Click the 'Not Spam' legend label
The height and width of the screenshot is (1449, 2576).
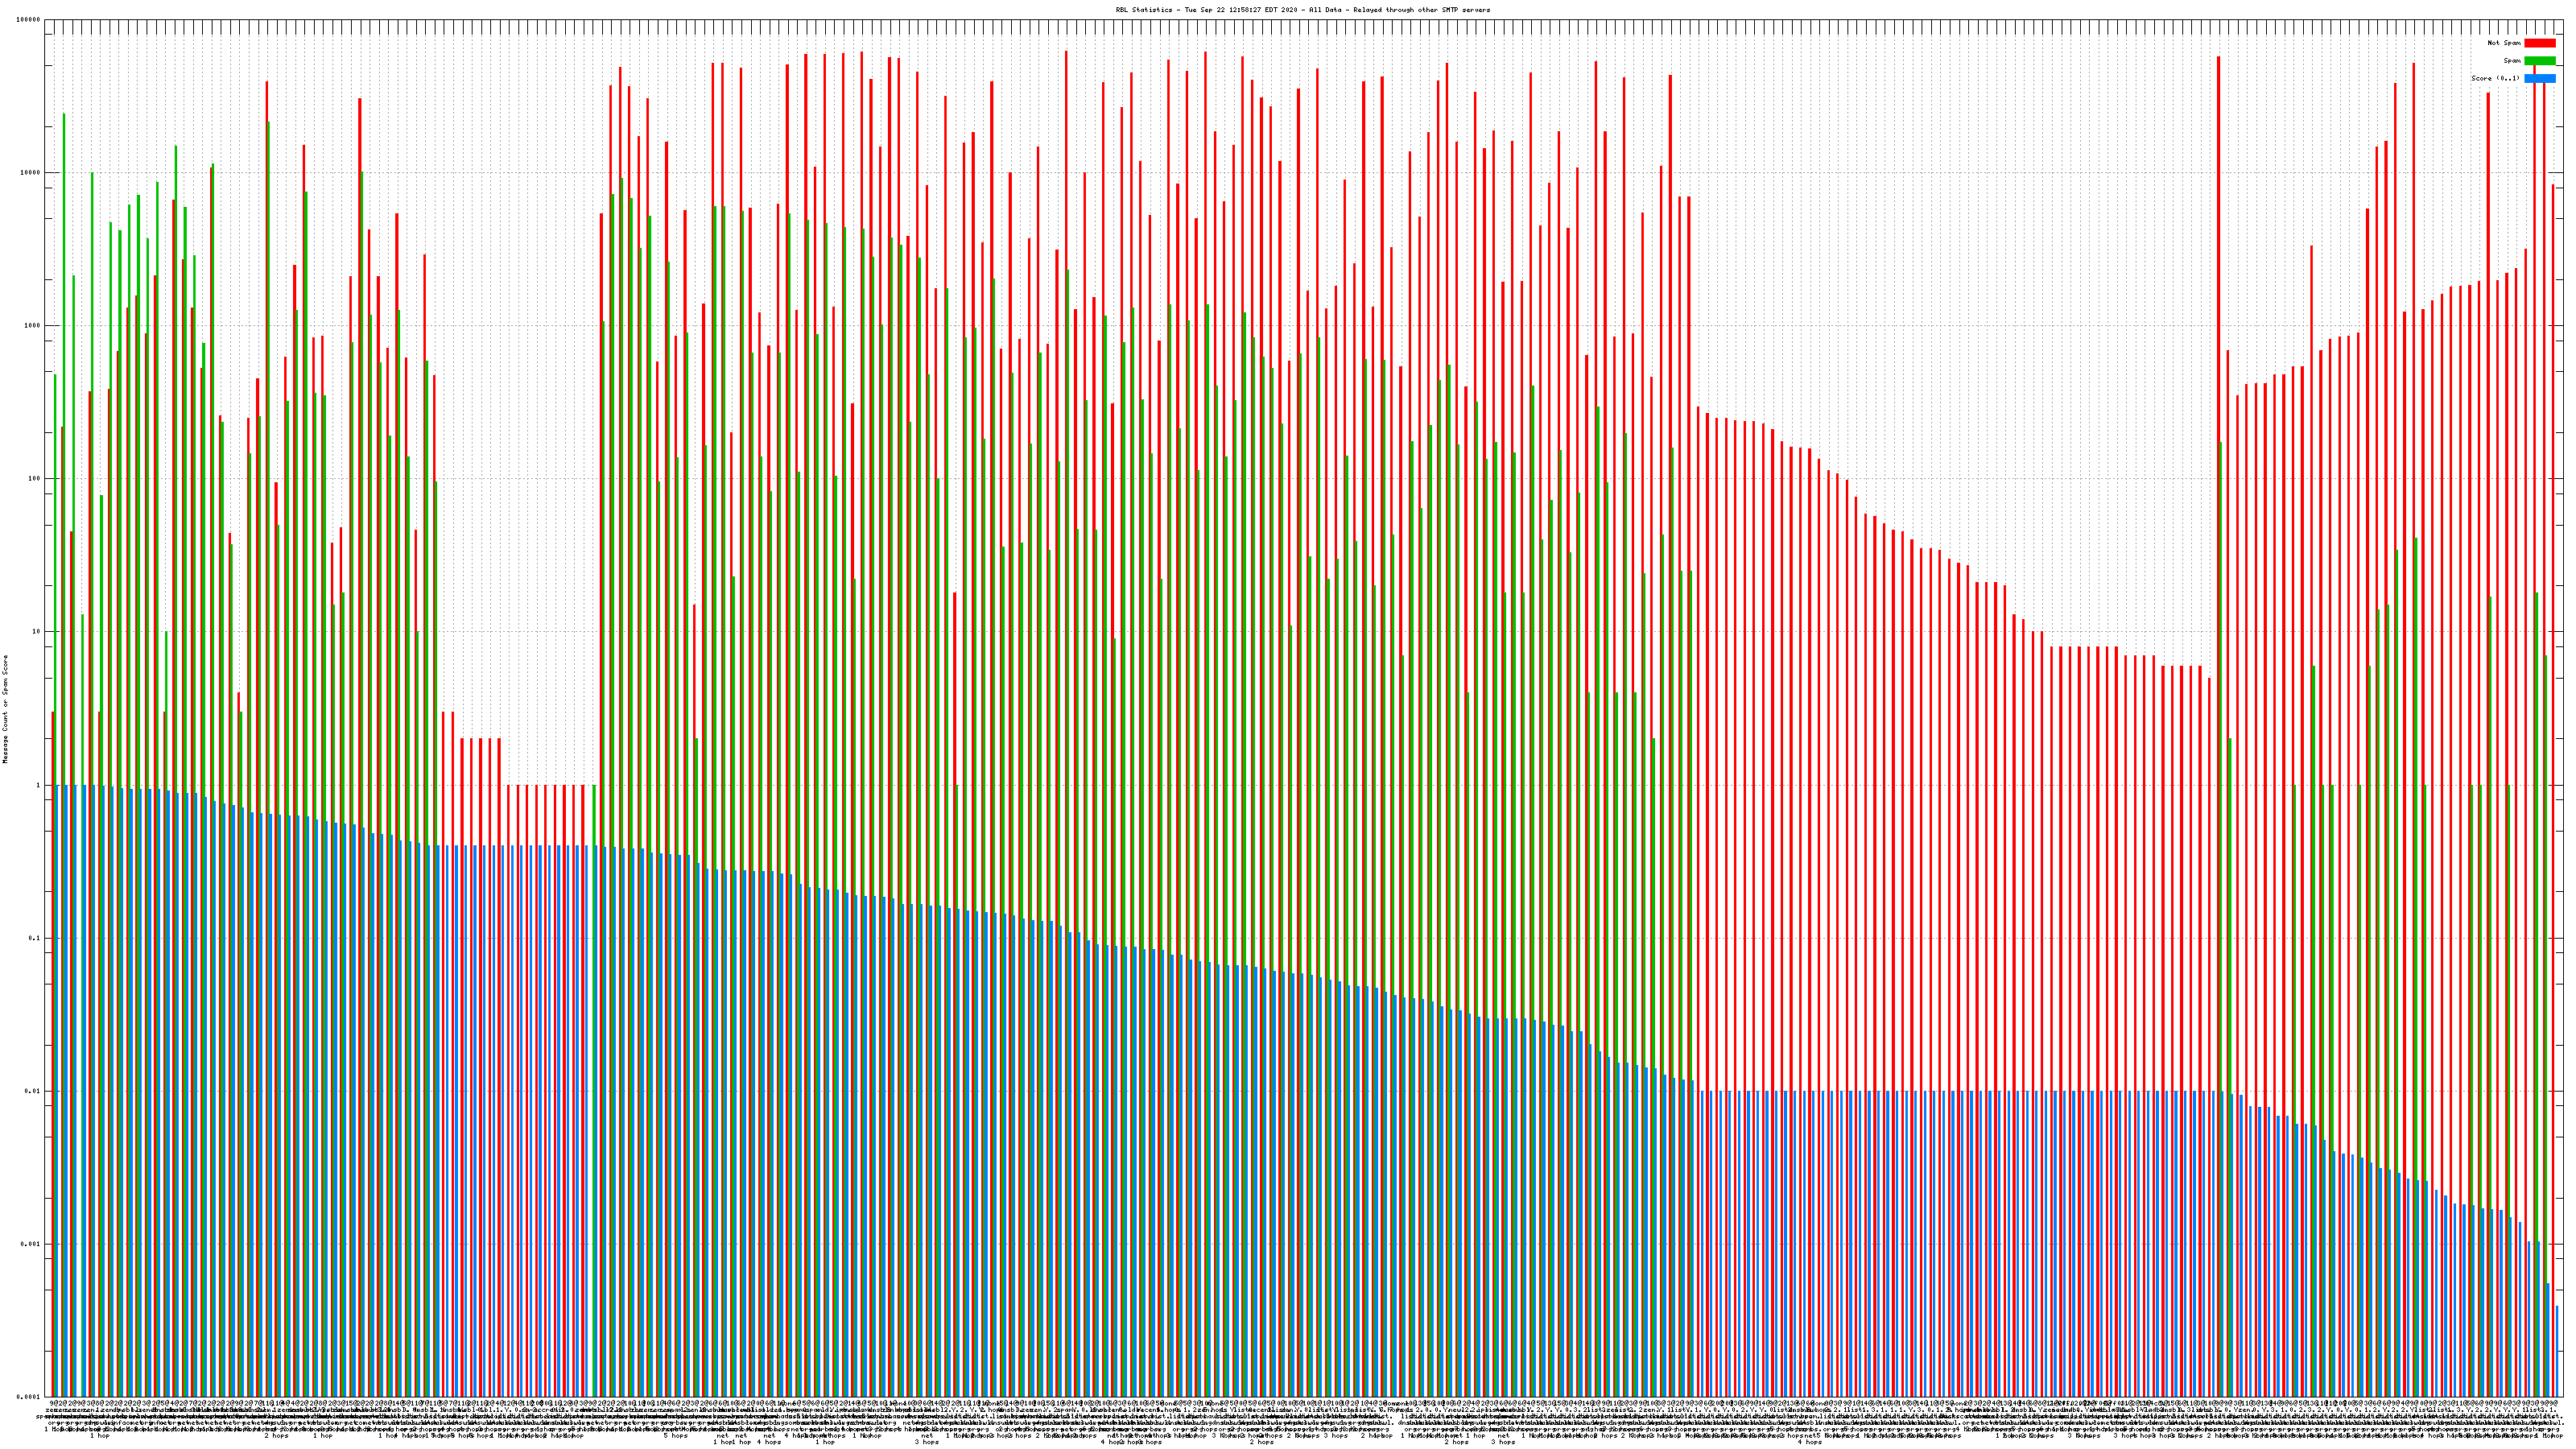point(2504,43)
